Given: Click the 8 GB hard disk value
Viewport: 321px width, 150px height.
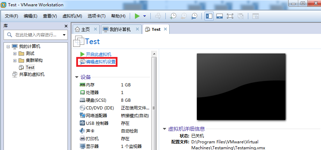Looking at the screenshot, I should click(126, 100).
